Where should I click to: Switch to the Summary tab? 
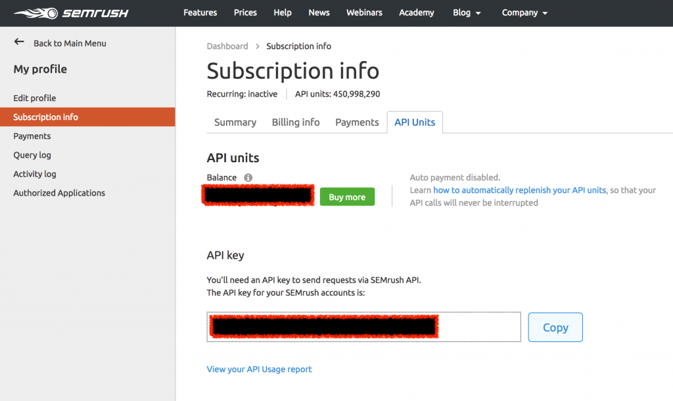click(235, 123)
